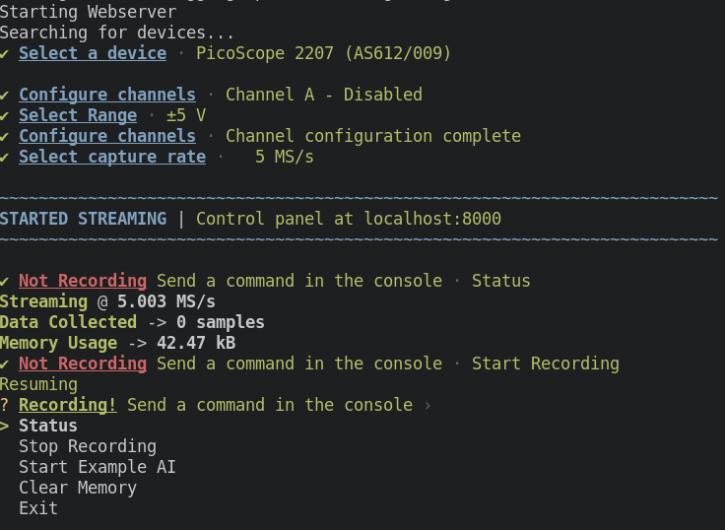Screen dimensions: 725x530
Task: Click the '>' cursor arrow beside Status
Action: pos(5,426)
